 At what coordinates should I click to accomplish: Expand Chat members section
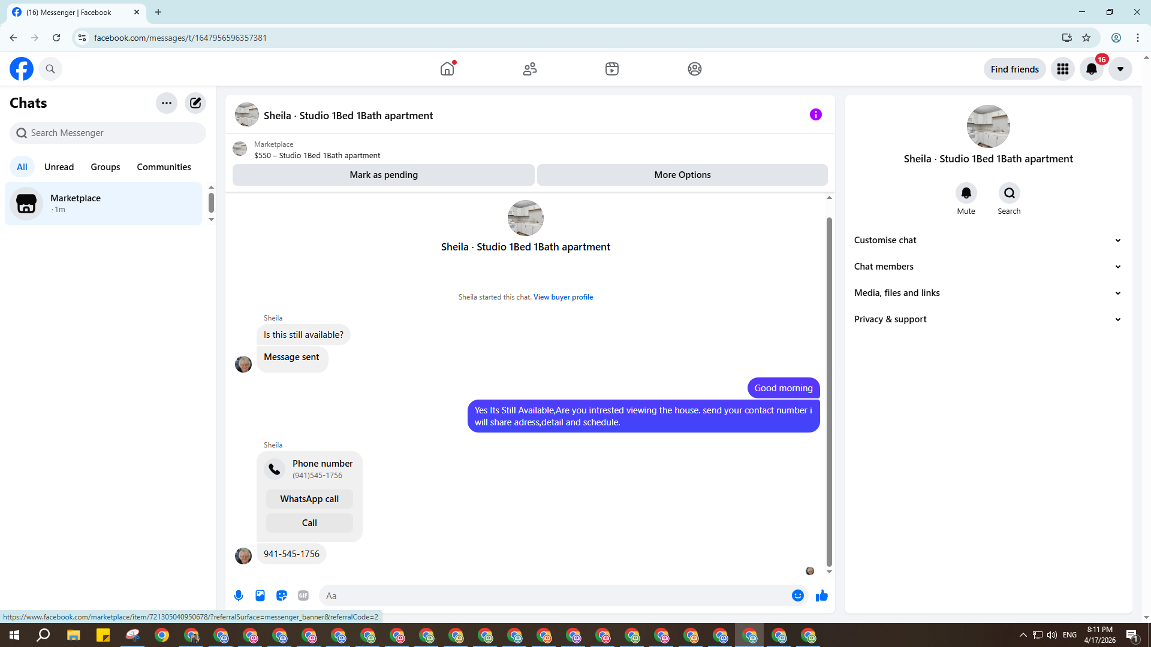click(987, 267)
